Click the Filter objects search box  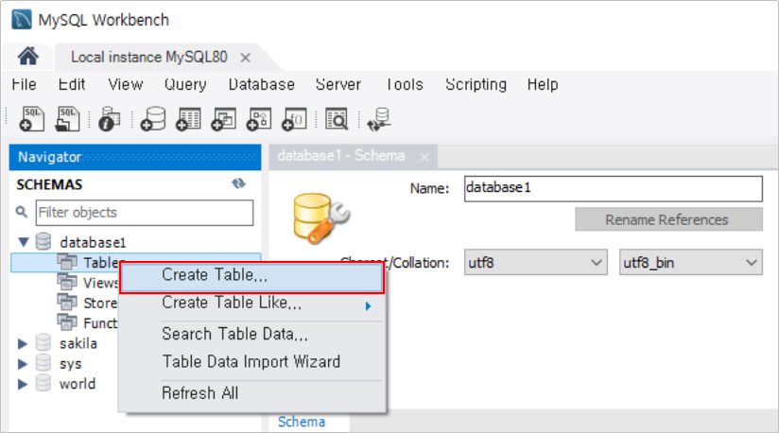144,213
